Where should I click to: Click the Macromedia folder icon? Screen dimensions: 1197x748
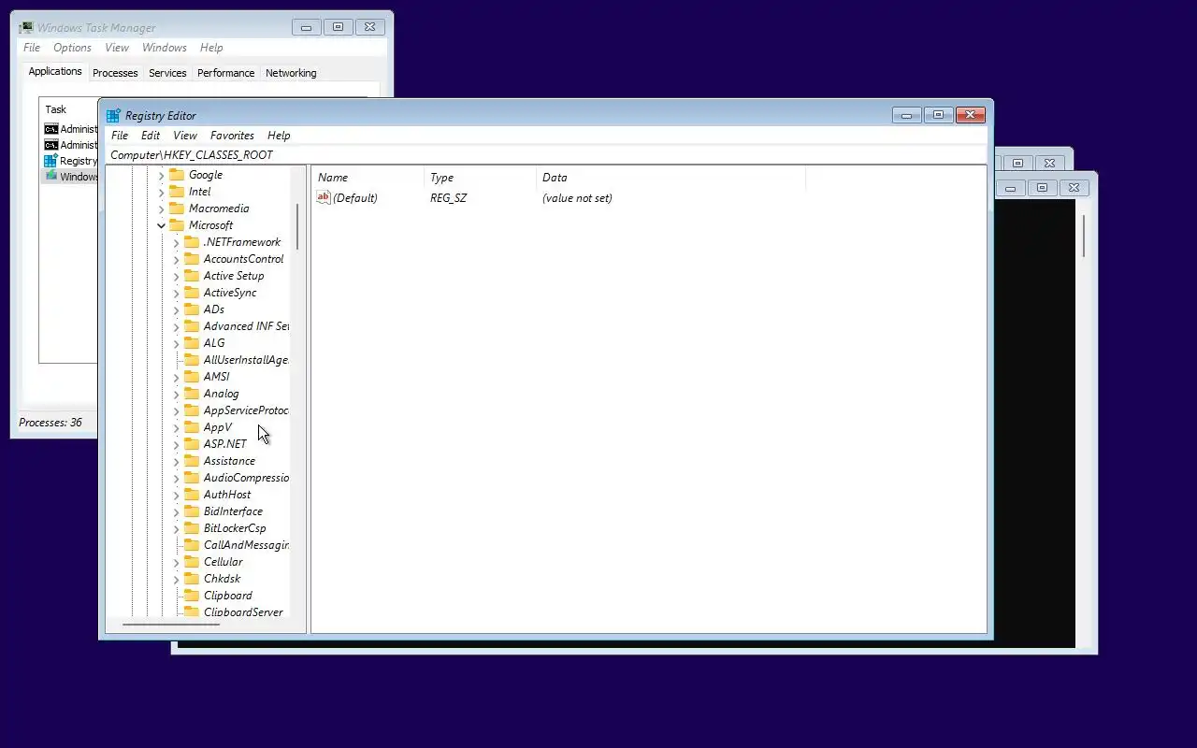tap(177, 209)
